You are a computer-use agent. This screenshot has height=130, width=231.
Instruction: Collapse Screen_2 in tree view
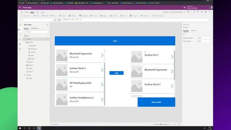(23, 75)
